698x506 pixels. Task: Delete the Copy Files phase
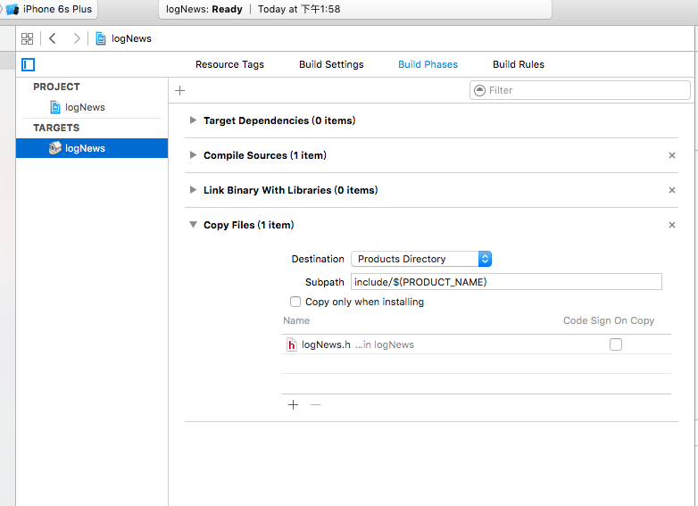point(672,225)
